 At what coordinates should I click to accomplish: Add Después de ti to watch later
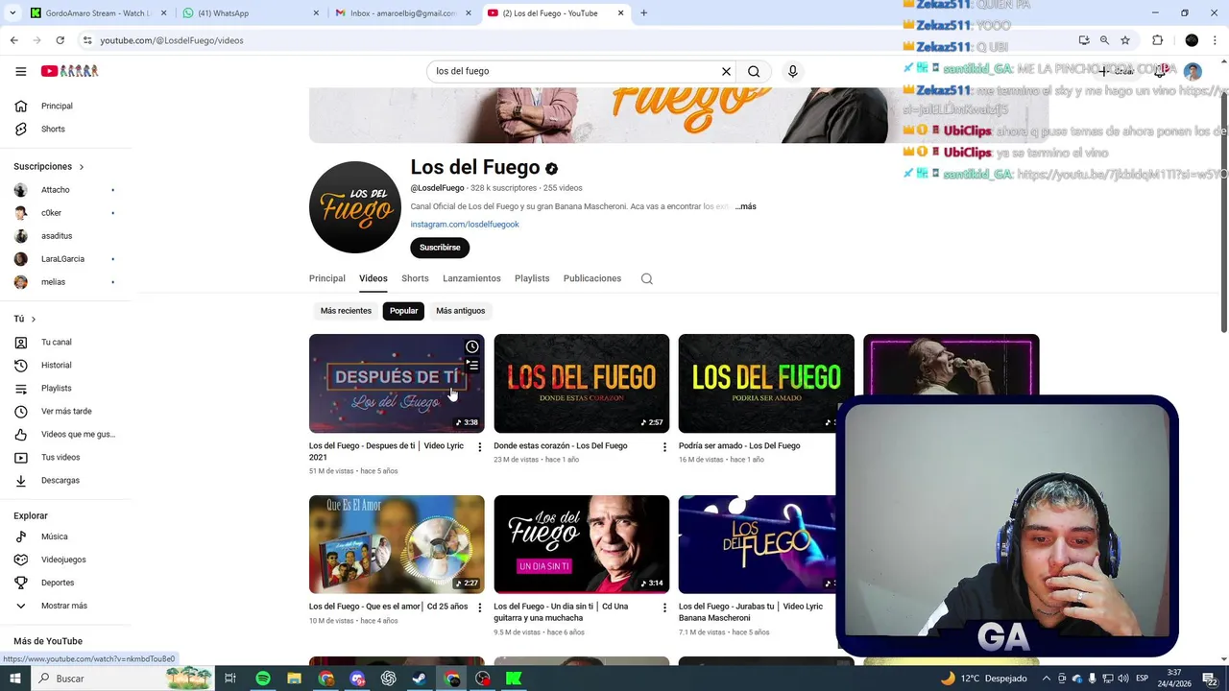coord(471,346)
